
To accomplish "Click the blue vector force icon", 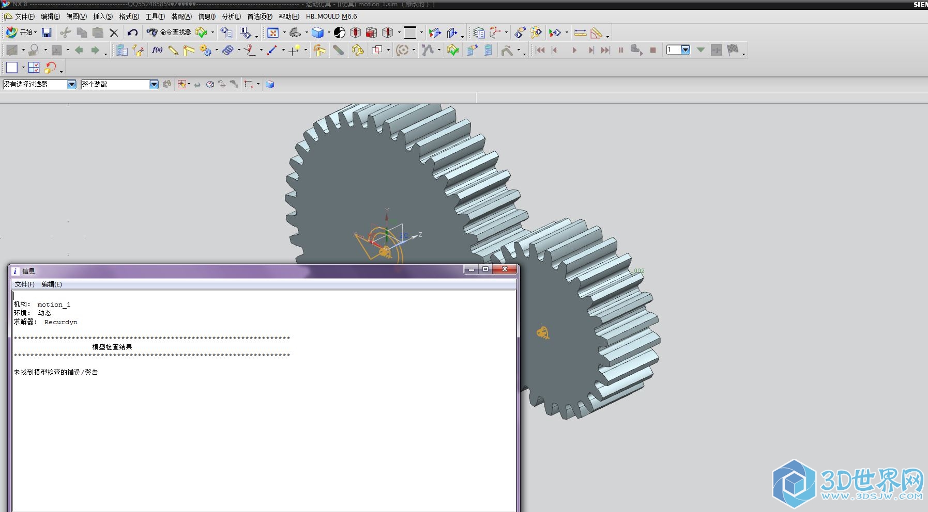I will [272, 50].
